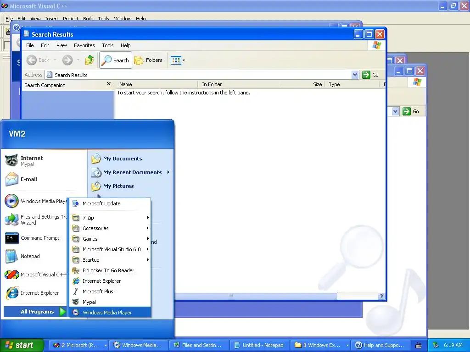Open the File menu in Search Results
This screenshot has height=352, width=470.
[30, 45]
